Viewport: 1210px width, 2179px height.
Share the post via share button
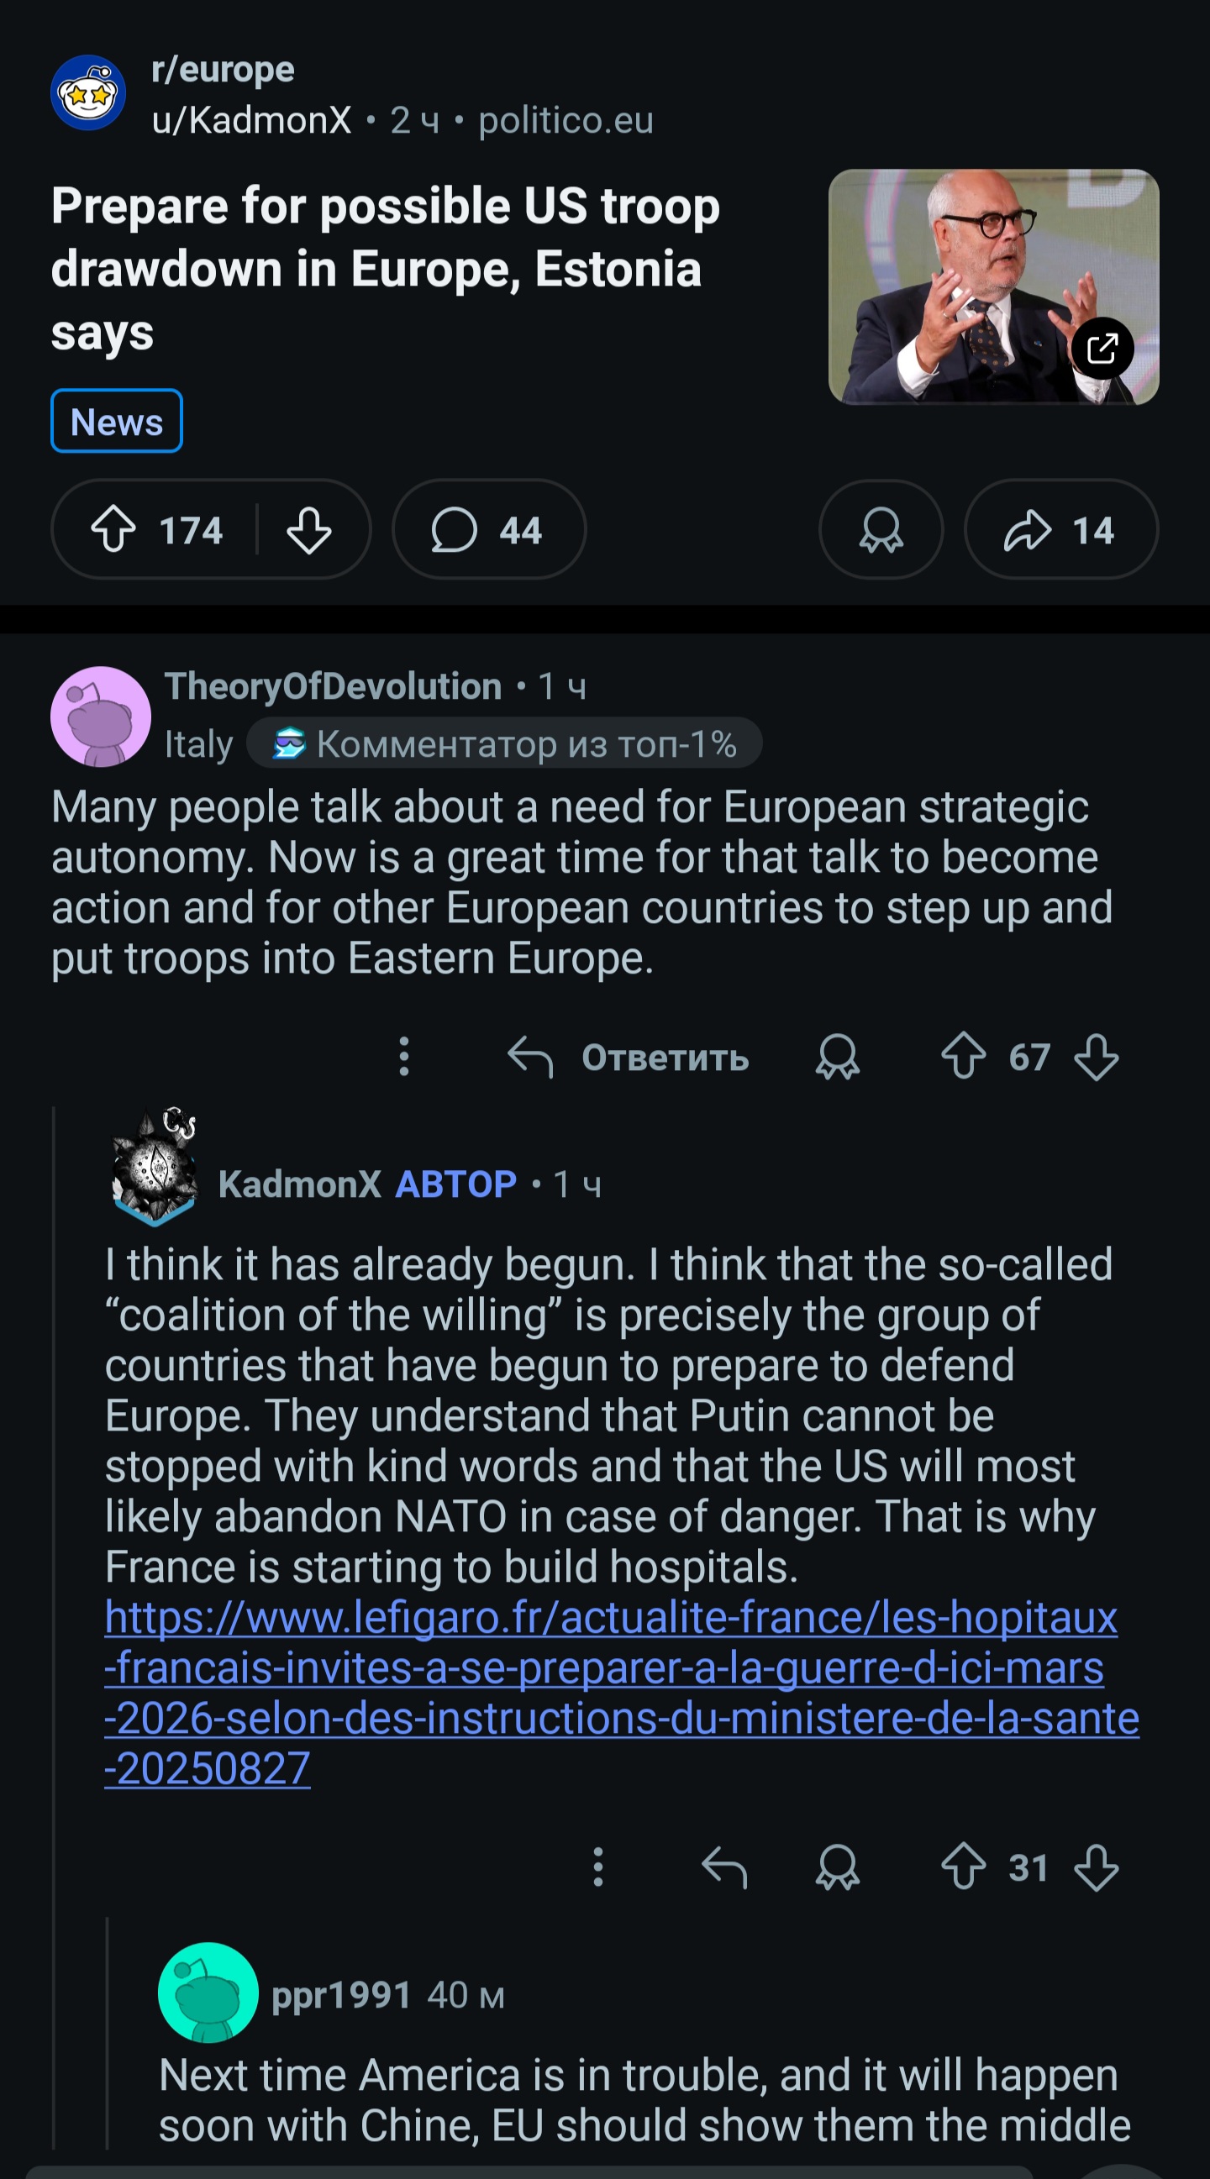pyautogui.click(x=1060, y=530)
